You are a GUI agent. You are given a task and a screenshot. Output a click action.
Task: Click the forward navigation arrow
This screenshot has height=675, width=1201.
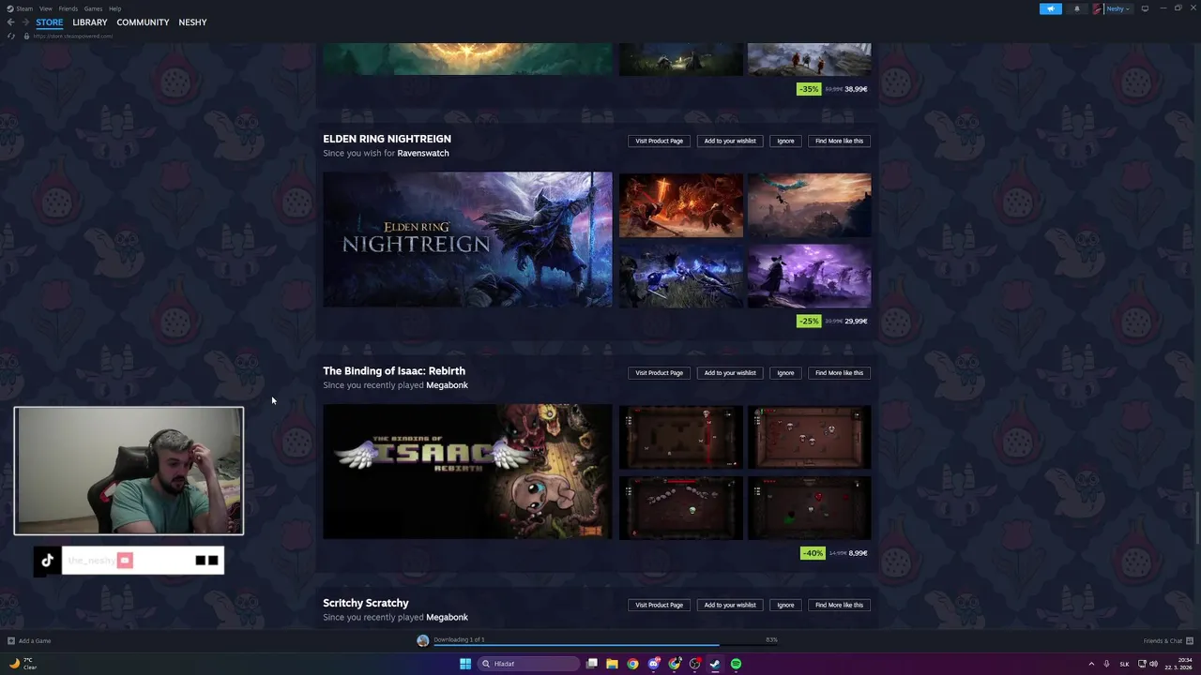tap(25, 22)
